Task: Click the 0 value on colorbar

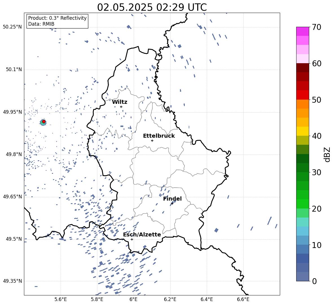Action: (314, 281)
